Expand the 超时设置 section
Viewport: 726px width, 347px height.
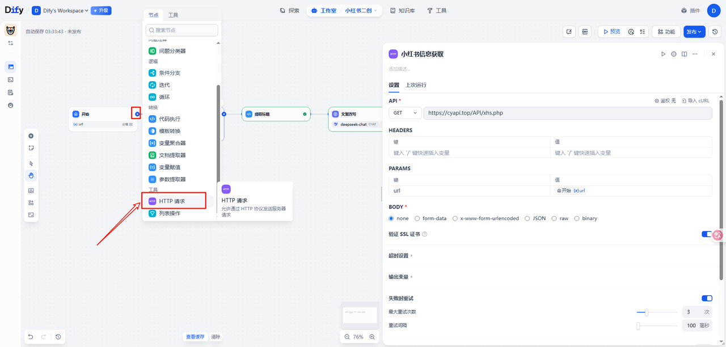(400, 256)
